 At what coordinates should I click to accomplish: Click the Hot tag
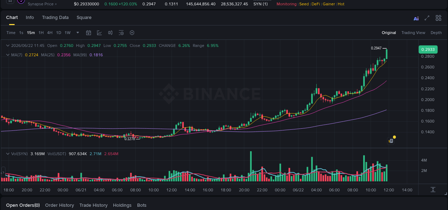coord(341,4)
